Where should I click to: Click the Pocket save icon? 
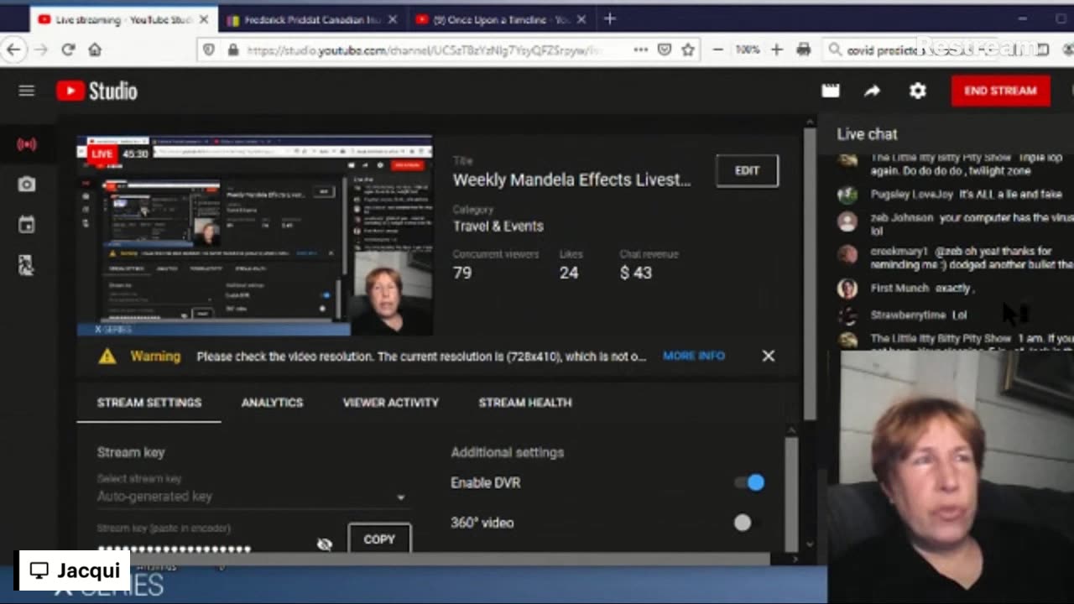pyautogui.click(x=665, y=49)
